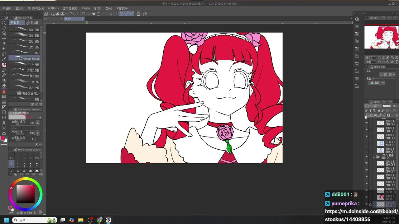Open the save icon dropdown arrow in the command bar
Screen dimensions: 399x224
[66, 14]
